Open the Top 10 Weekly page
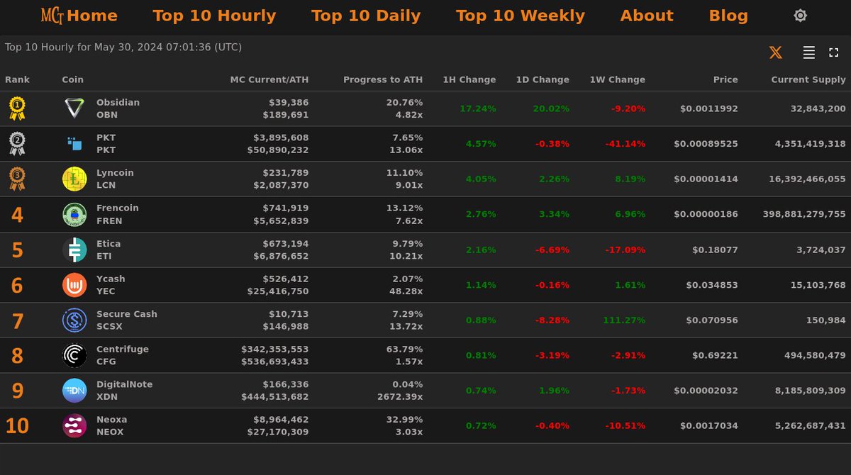This screenshot has width=851, height=475. point(521,16)
